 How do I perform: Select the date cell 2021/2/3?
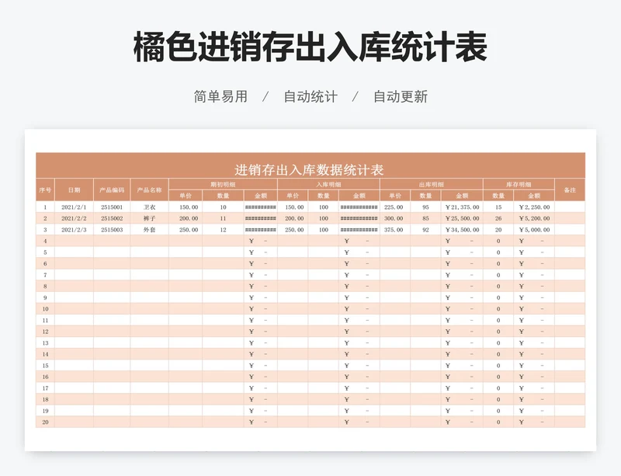(x=74, y=230)
